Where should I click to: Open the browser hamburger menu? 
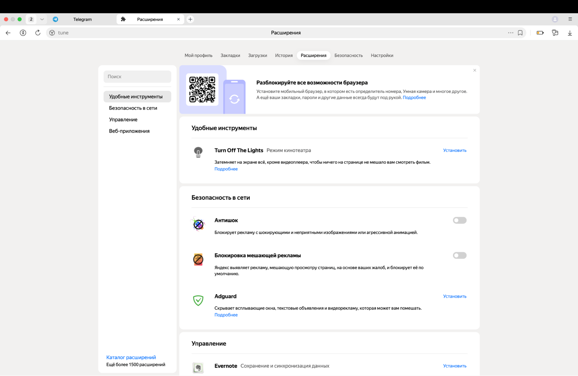pos(570,19)
